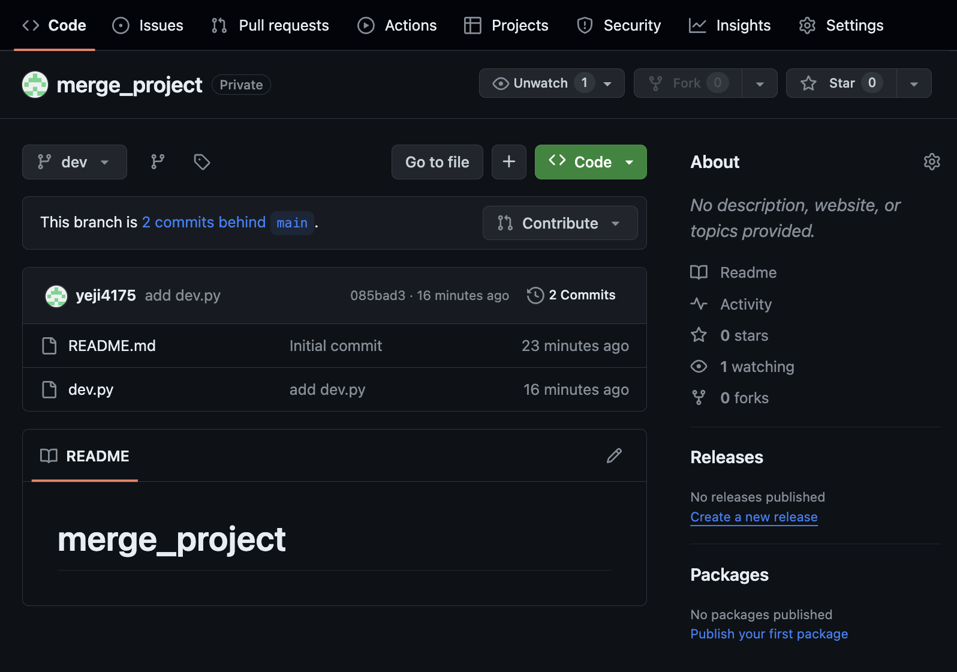View 2 Commits history
957x672 pixels.
click(571, 295)
